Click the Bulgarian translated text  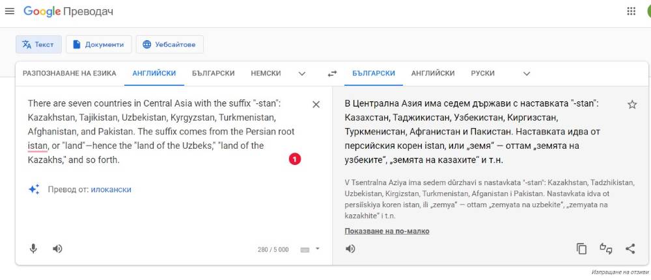471,132
